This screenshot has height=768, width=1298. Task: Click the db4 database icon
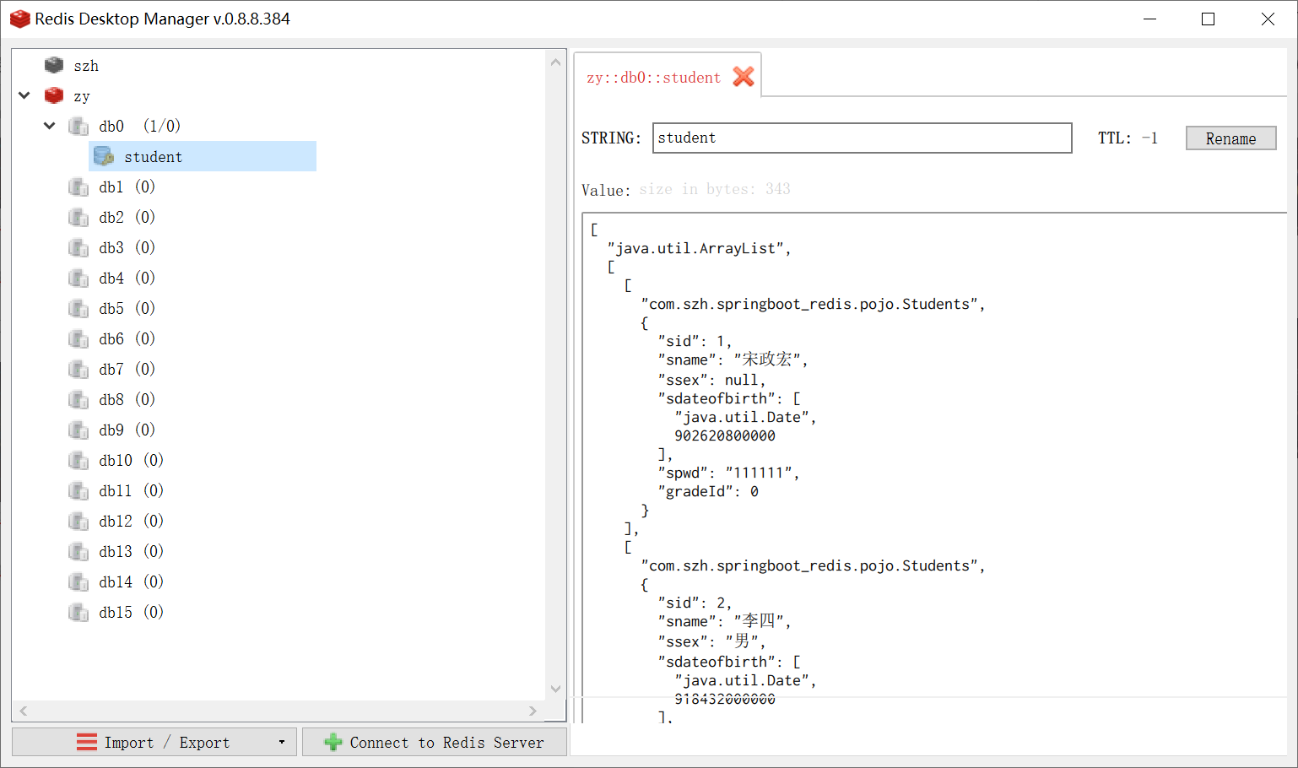pos(78,278)
